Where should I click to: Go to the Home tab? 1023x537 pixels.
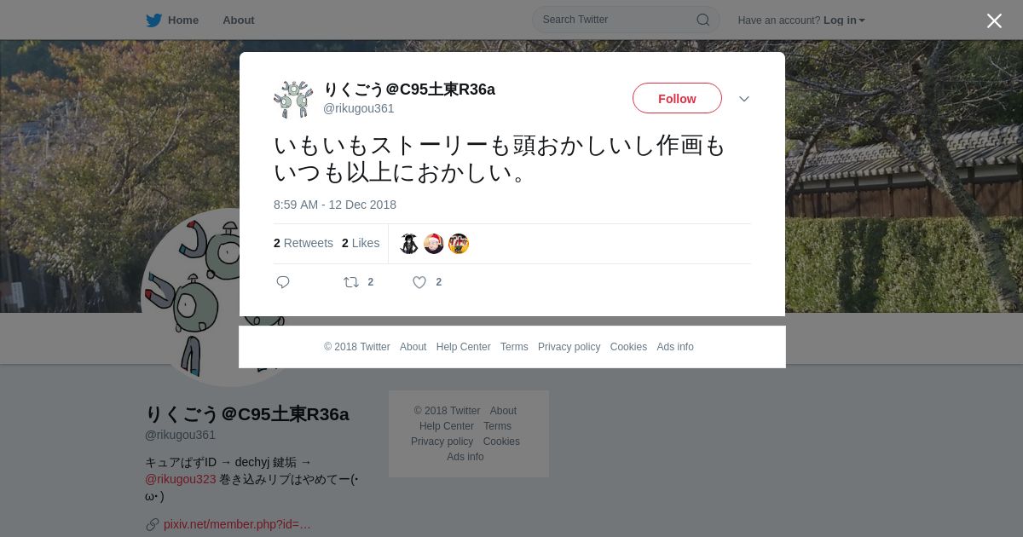183,20
